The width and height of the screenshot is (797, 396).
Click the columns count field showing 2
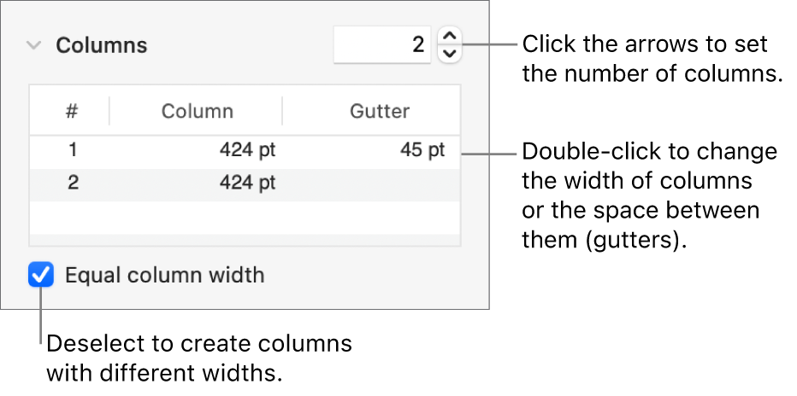[x=381, y=45]
